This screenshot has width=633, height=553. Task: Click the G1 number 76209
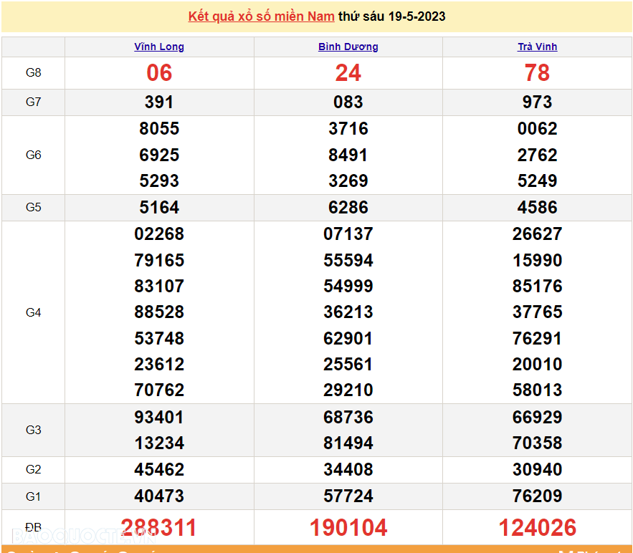tap(537, 496)
